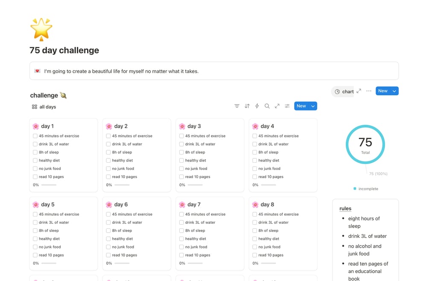This screenshot has width=429, height=281.
Task: Open the view settings sliders icon
Action: coord(287,106)
